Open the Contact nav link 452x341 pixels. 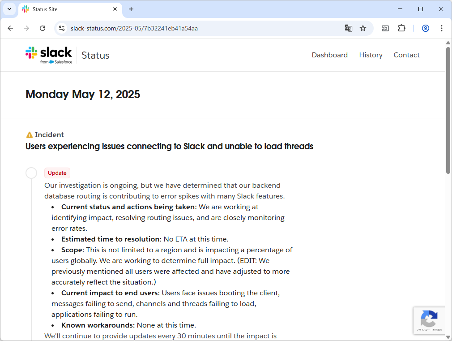click(406, 55)
